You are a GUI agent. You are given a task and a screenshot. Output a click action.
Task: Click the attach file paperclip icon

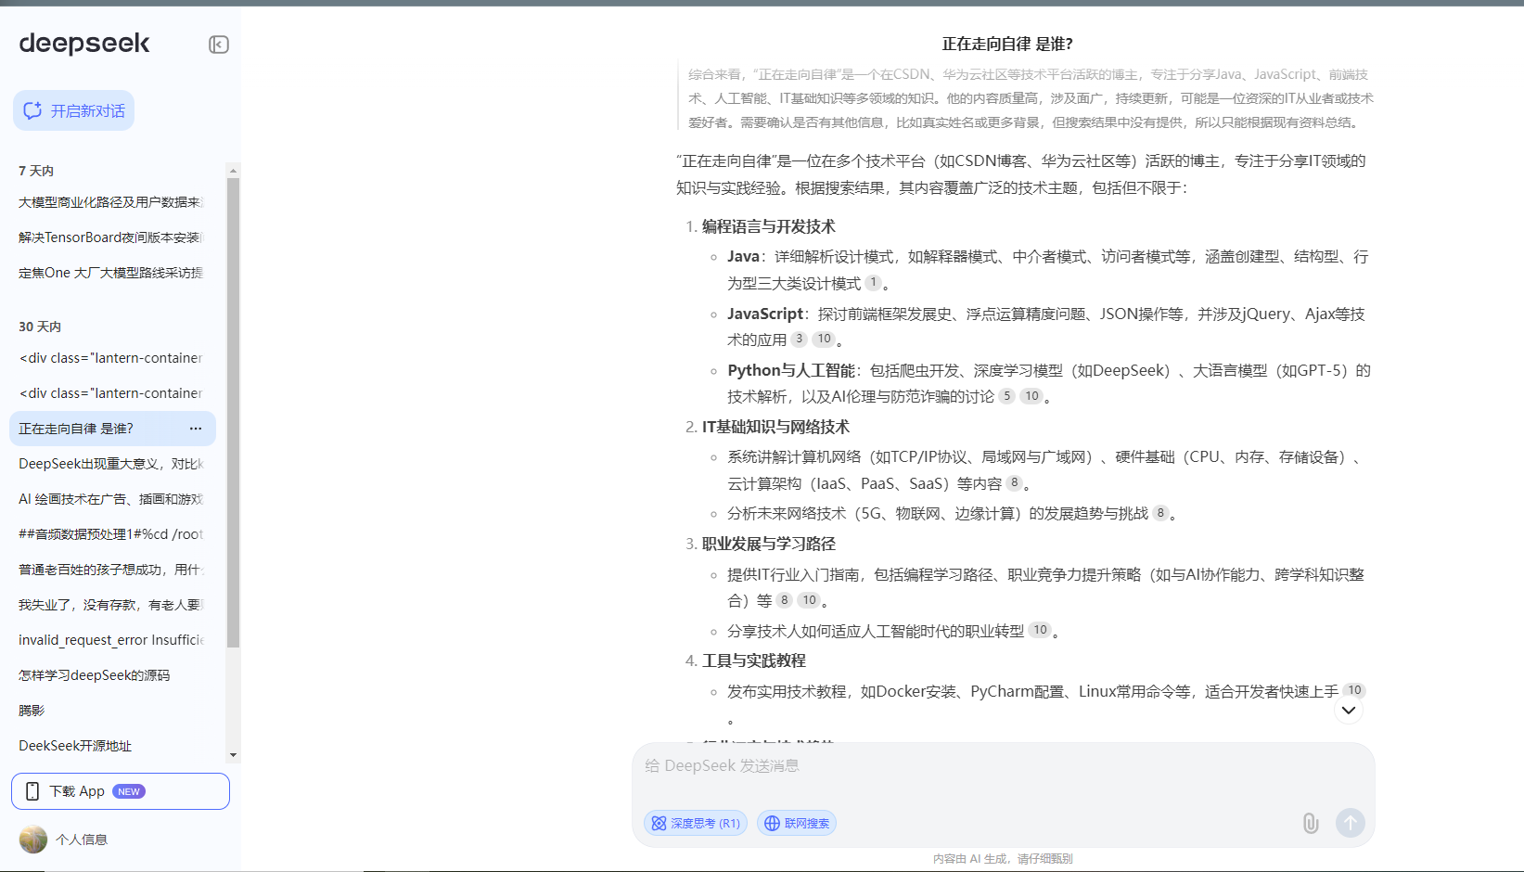click(x=1310, y=823)
